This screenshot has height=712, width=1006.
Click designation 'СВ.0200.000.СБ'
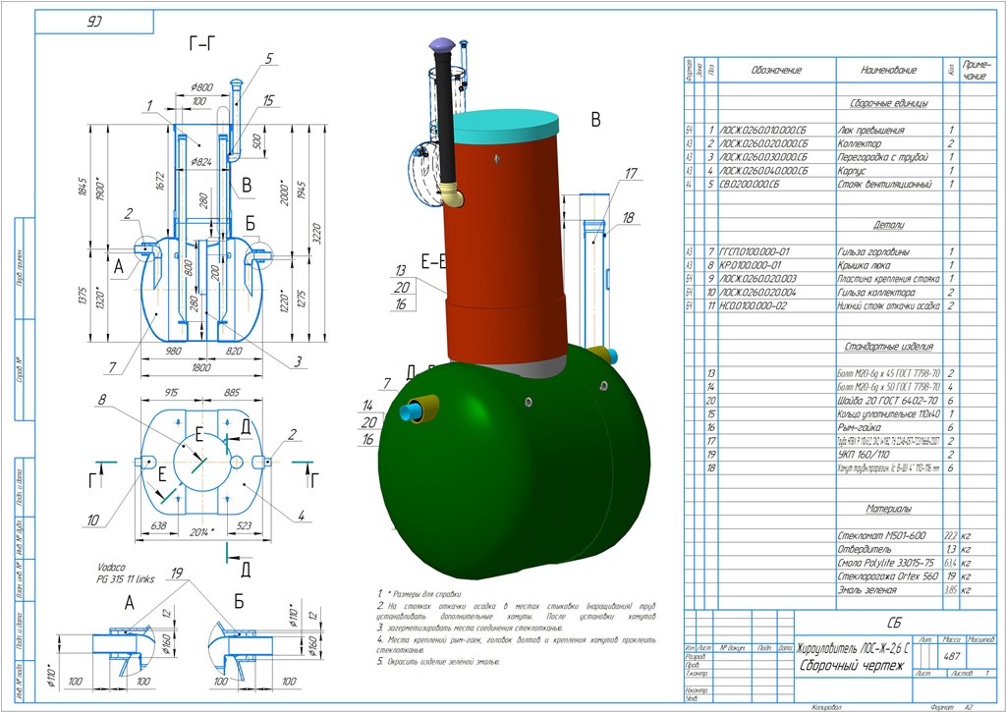[750, 184]
